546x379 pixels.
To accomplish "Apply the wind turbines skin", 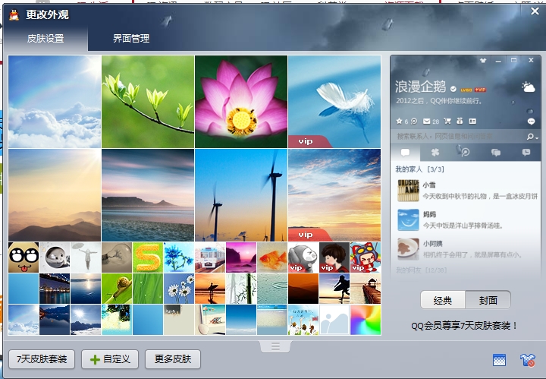I will coord(241,195).
